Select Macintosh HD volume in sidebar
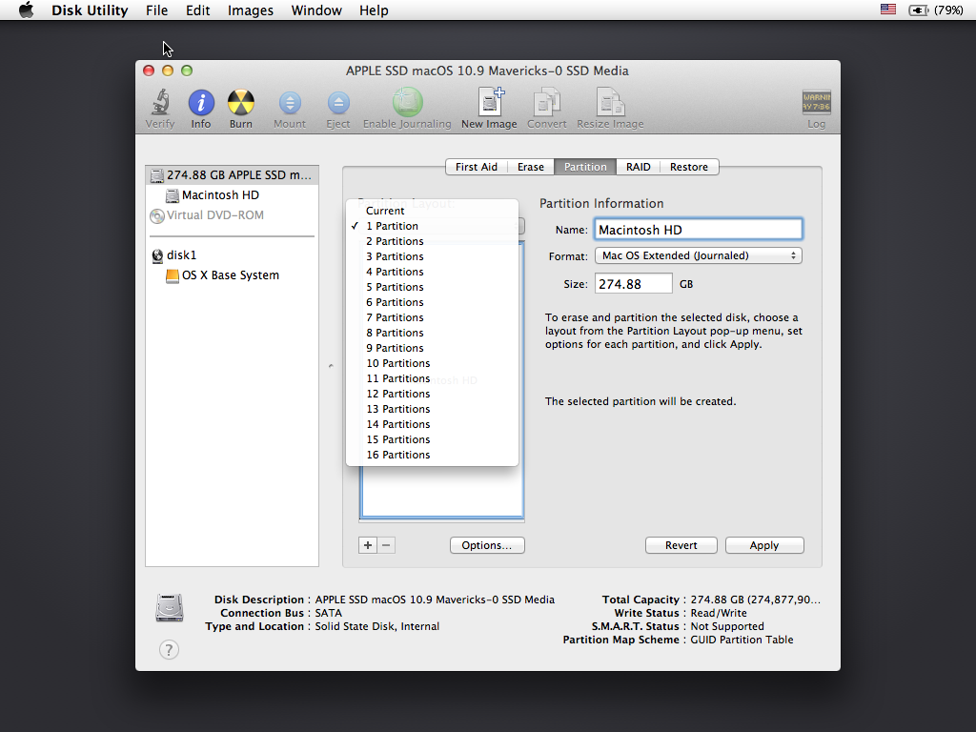This screenshot has height=732, width=976. [233, 195]
